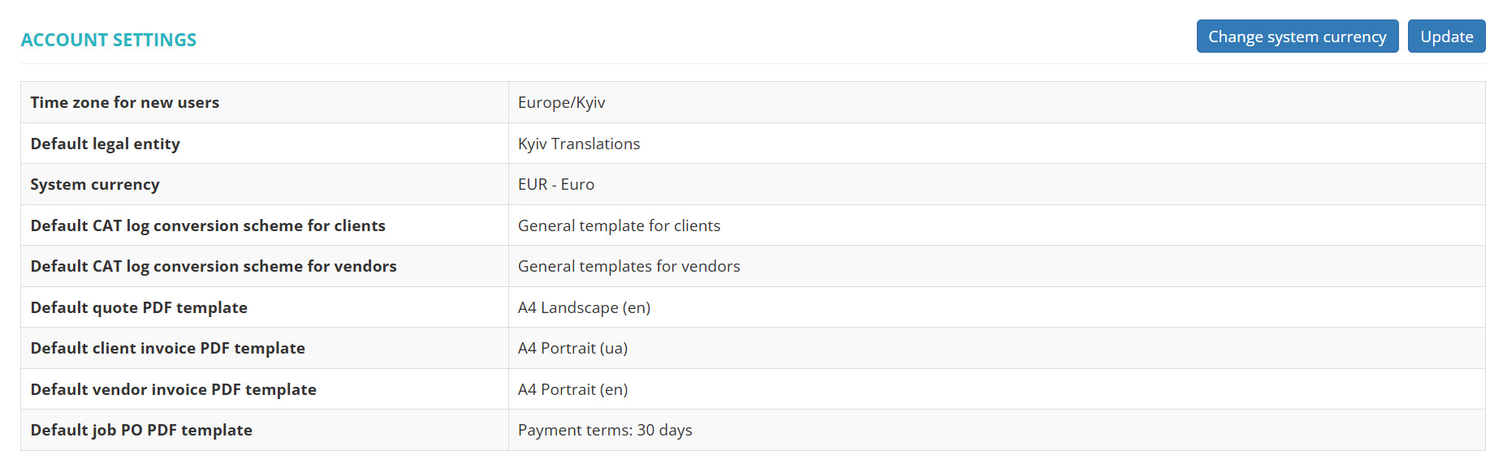The image size is (1507, 472).
Task: Select General templates for vendors value
Action: click(628, 266)
